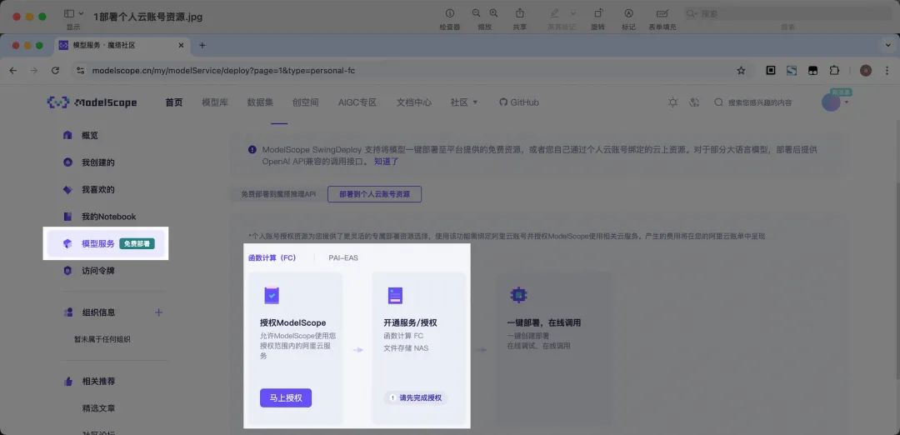Viewport: 900px width, 435px height.
Task: Open the Chrome three-dot menu
Action: coord(887,71)
